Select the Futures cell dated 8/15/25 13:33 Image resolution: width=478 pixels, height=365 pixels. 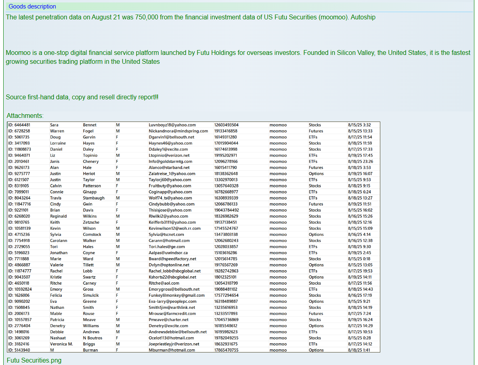316,131
